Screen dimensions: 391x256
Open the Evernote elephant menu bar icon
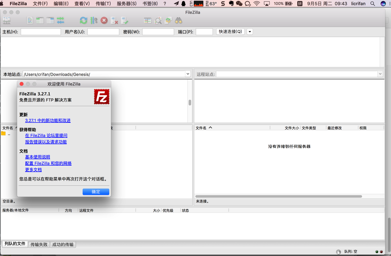[x=231, y=4]
